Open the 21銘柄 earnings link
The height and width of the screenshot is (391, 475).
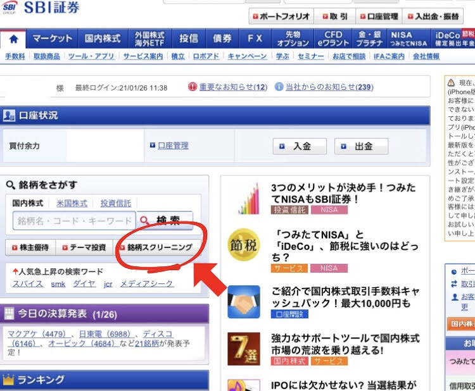pyautogui.click(x=147, y=344)
